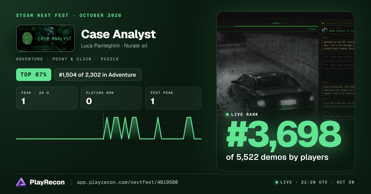Open the Case Analyst game thumbnail
371x194 pixels.
point(45,38)
